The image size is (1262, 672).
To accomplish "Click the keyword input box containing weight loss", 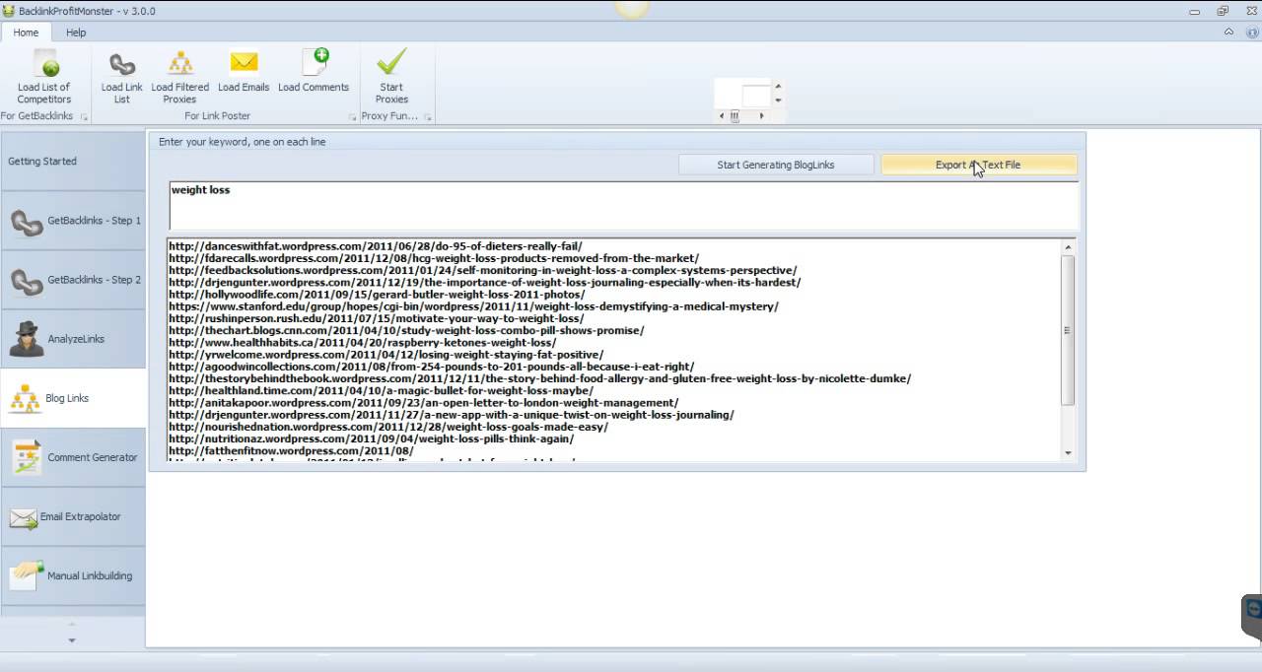I will coord(624,205).
